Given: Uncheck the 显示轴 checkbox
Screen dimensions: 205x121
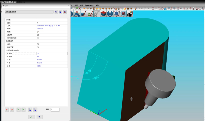Looking at the screenshot, I should click(x=38, y=35).
